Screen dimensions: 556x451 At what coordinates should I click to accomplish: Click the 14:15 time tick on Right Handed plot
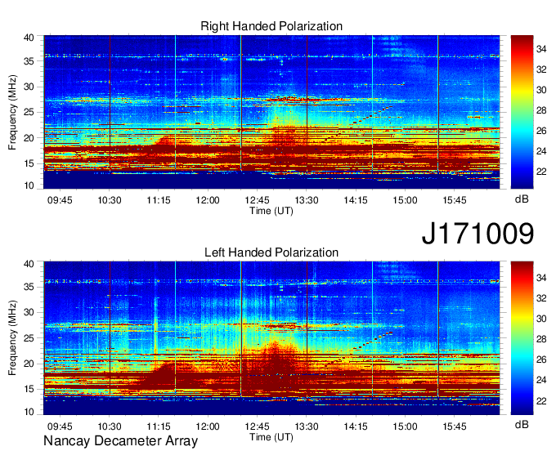(356, 200)
